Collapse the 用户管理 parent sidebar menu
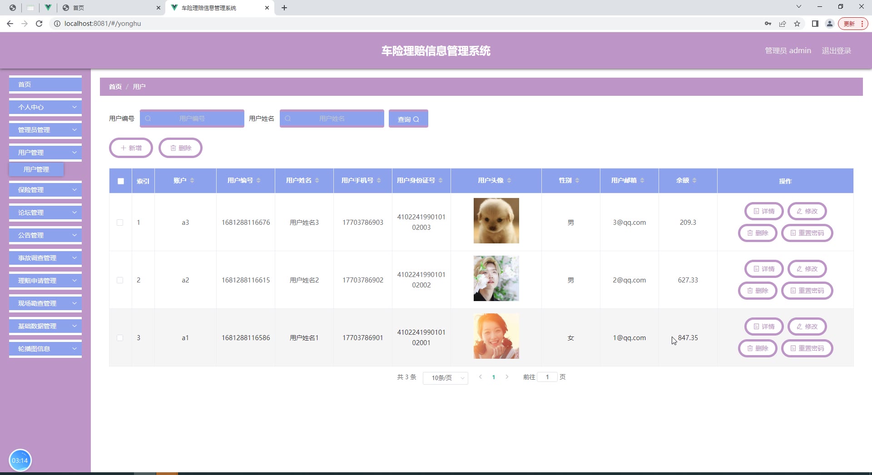The height and width of the screenshot is (475, 872). click(45, 153)
